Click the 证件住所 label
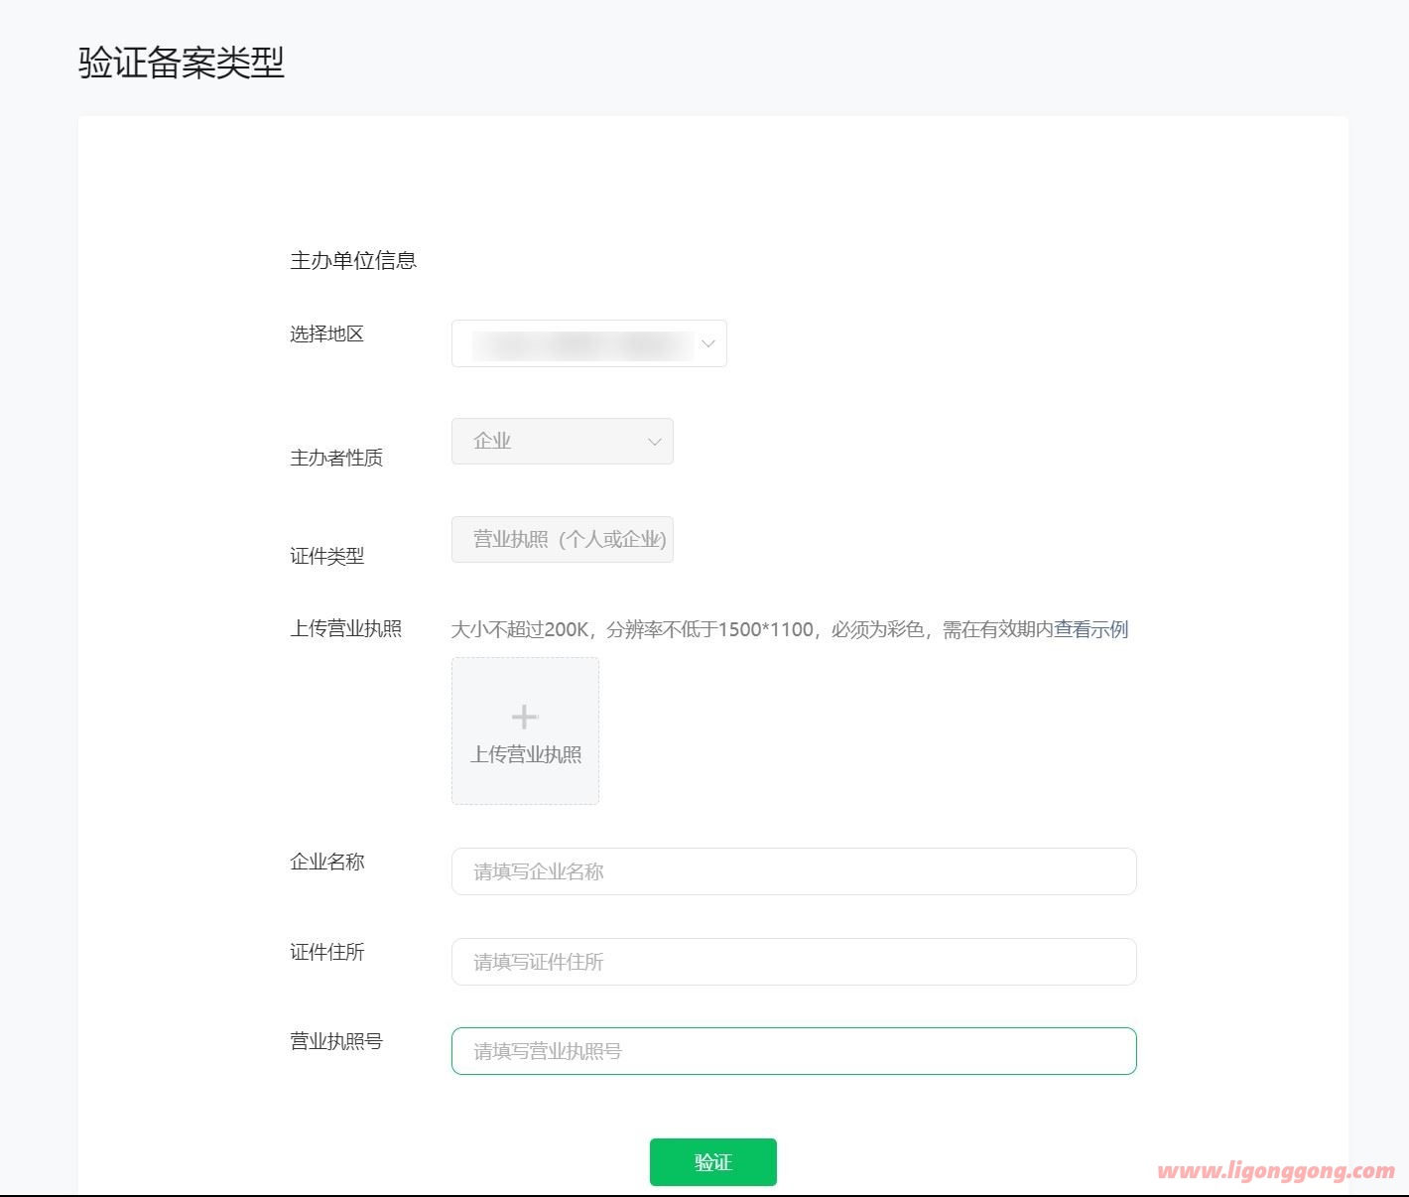Viewport: 1409px width, 1197px height. pyautogui.click(x=326, y=952)
